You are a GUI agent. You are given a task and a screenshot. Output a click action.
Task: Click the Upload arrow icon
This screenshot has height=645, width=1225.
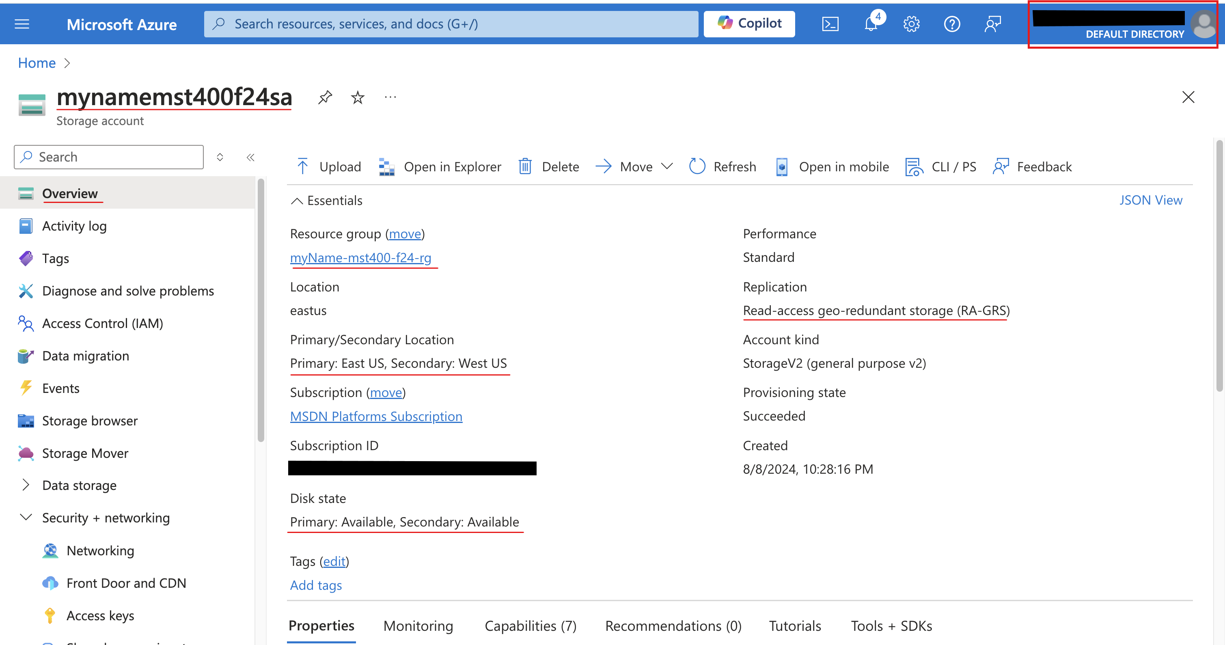coord(302,166)
